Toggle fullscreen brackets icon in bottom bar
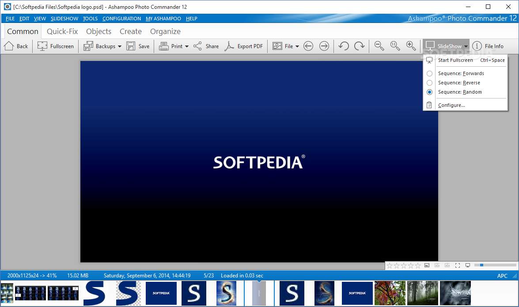This screenshot has height=307, width=519. (x=458, y=265)
